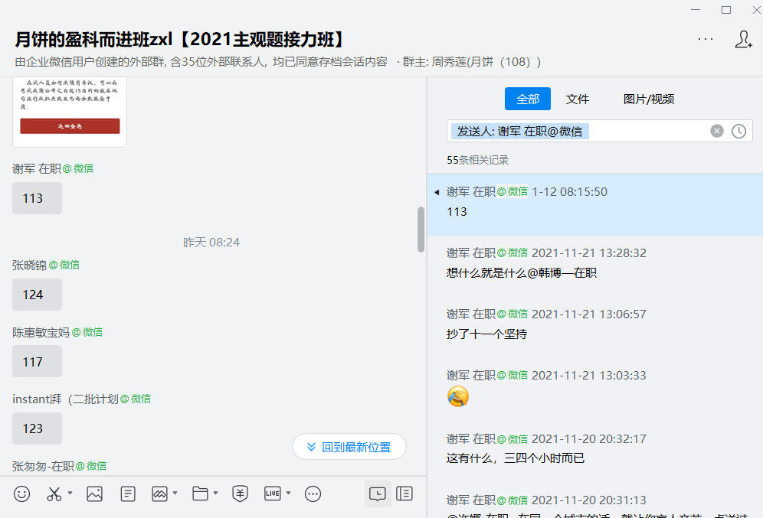Open the send file folder icon
Viewport: 763px width, 518px height.
click(200, 494)
